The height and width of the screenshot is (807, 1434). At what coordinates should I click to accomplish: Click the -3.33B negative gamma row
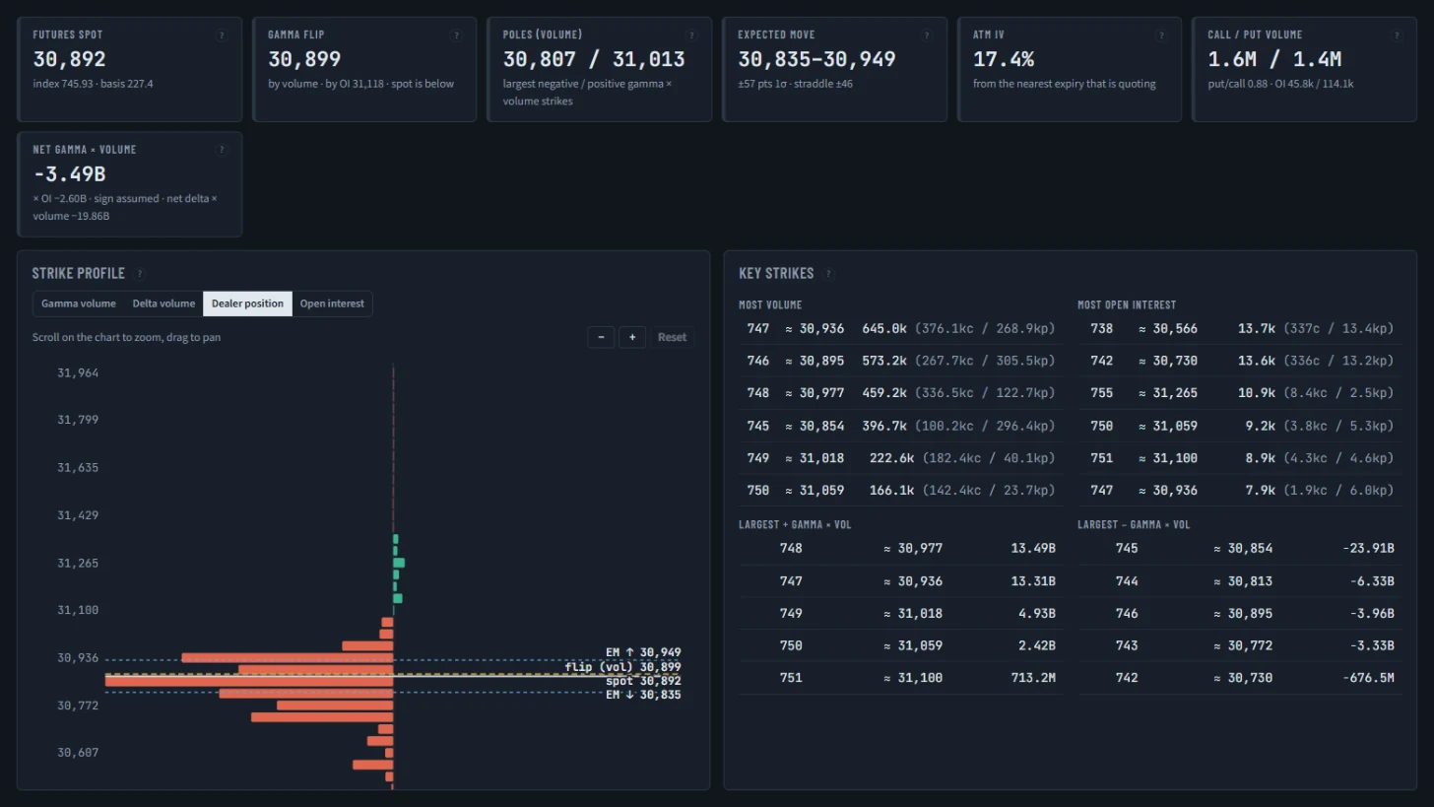(x=1240, y=645)
